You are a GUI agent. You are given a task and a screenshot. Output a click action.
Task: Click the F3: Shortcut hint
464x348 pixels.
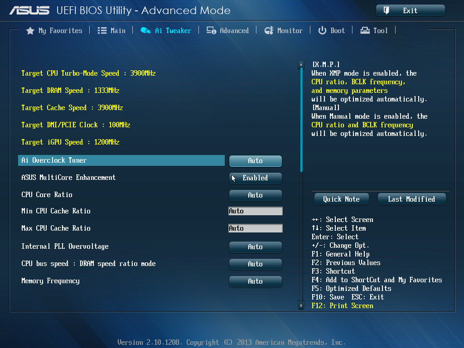tap(333, 271)
